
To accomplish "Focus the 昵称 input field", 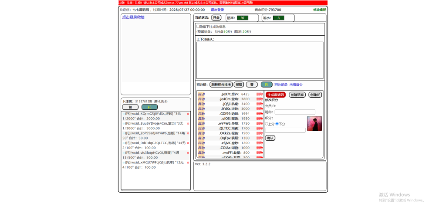I will pyautogui.click(x=295, y=112).
